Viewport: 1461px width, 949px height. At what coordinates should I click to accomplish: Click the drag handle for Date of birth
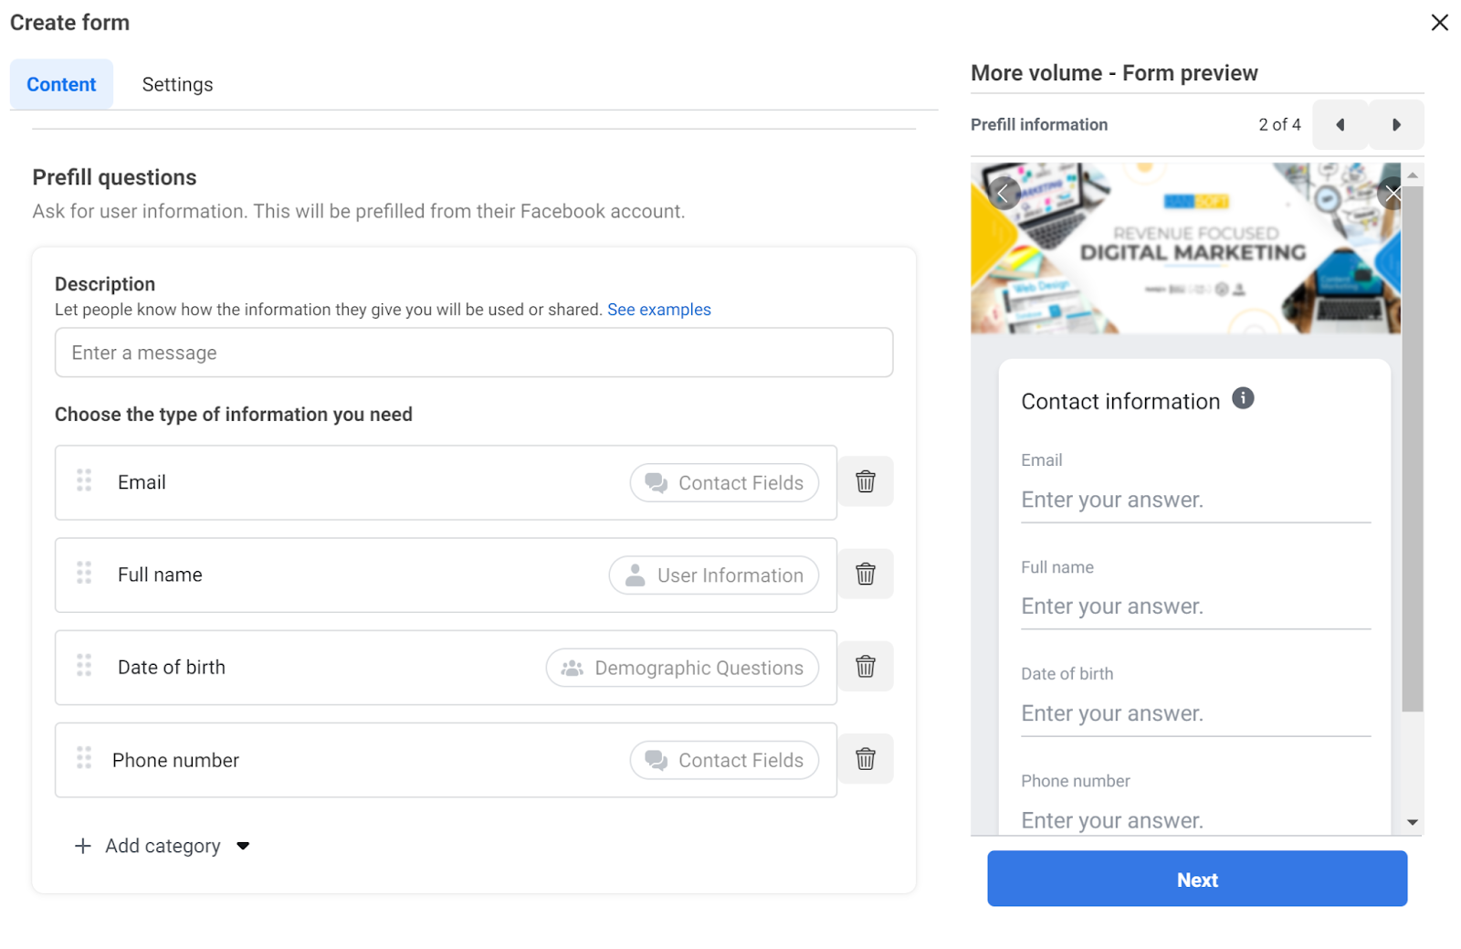click(84, 665)
